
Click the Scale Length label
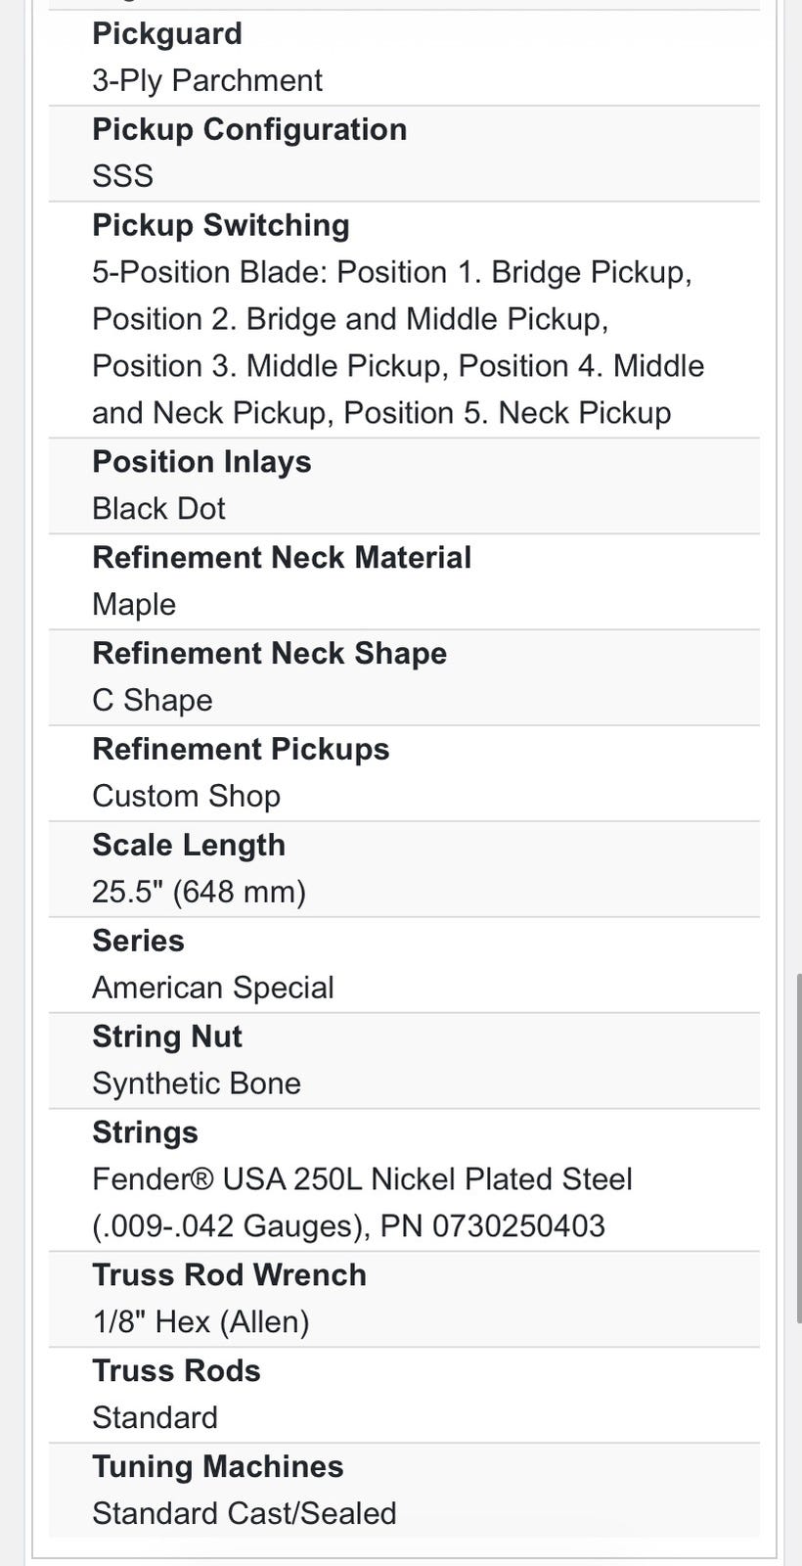click(x=189, y=845)
